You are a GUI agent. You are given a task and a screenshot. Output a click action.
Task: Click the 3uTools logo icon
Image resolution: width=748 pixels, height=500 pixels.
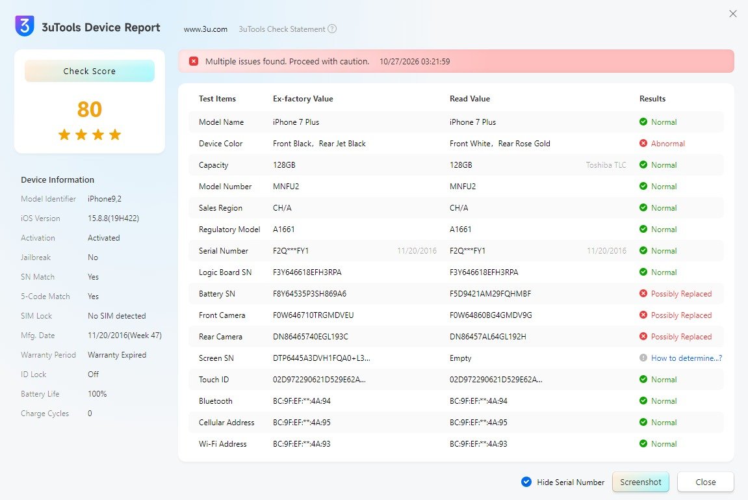tap(25, 26)
